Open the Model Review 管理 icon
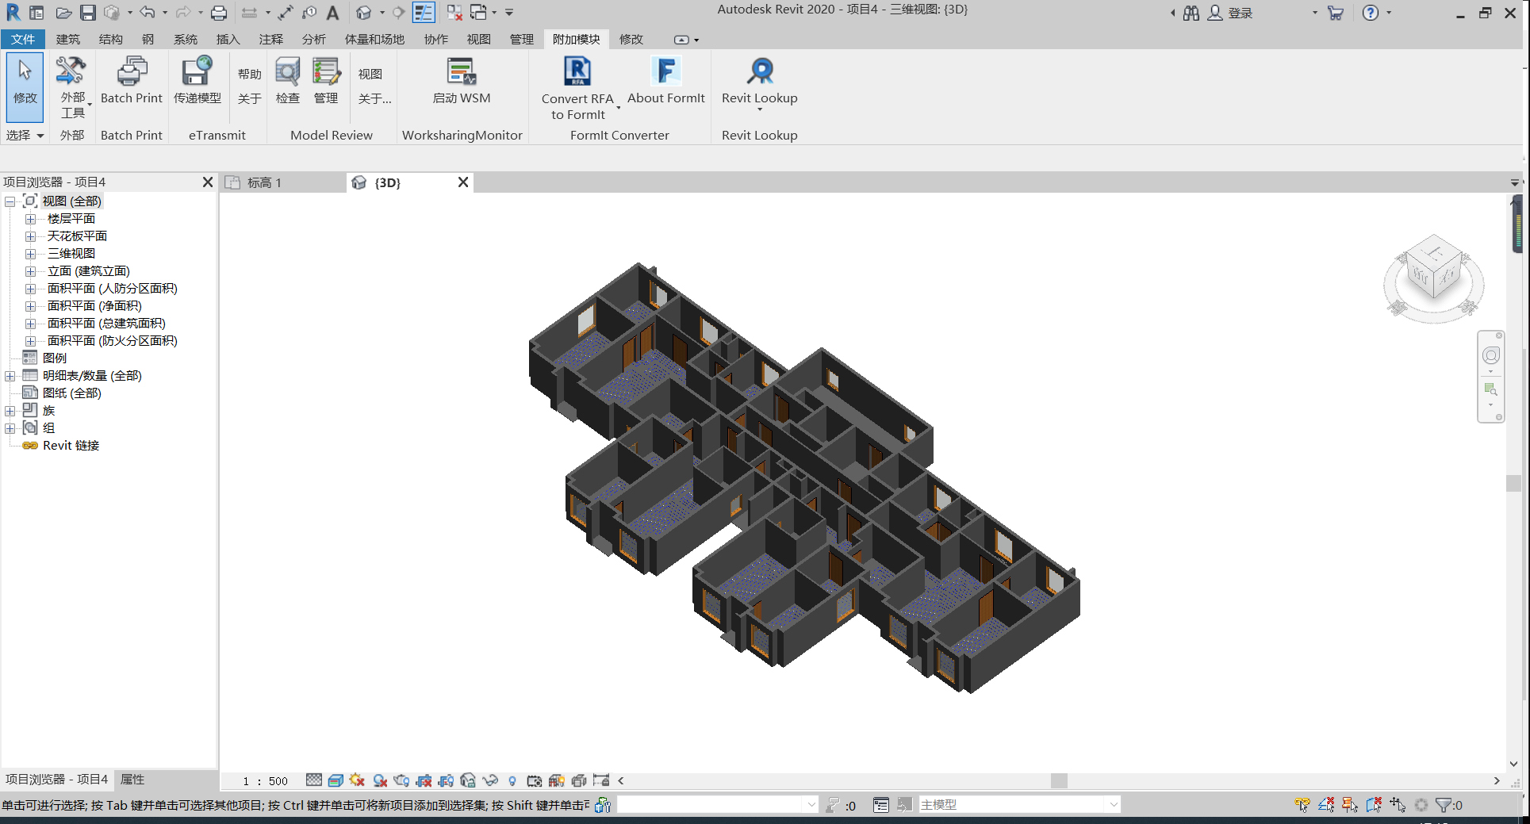This screenshot has height=824, width=1530. [x=326, y=81]
